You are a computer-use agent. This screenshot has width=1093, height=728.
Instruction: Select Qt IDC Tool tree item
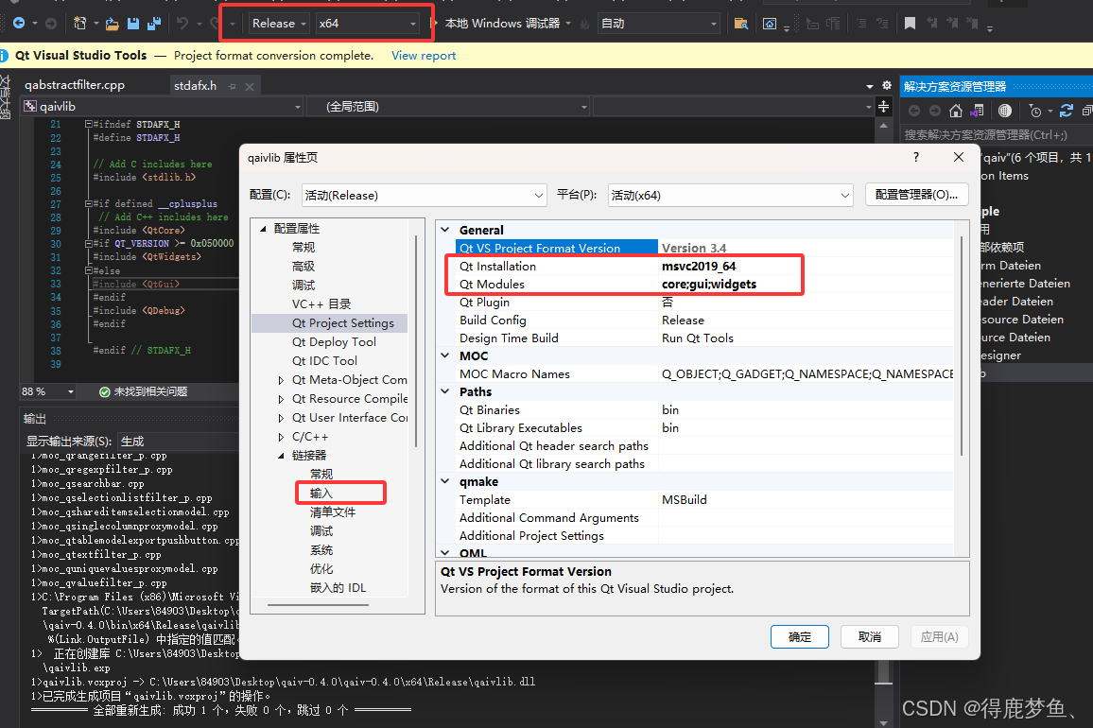(x=324, y=360)
